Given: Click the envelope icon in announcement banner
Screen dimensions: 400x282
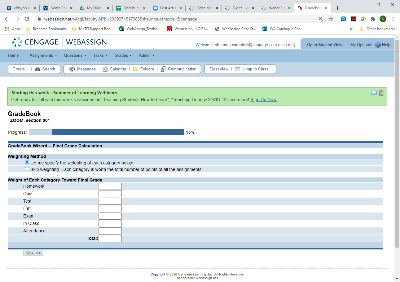Looking at the screenshot, I should click(374, 93).
